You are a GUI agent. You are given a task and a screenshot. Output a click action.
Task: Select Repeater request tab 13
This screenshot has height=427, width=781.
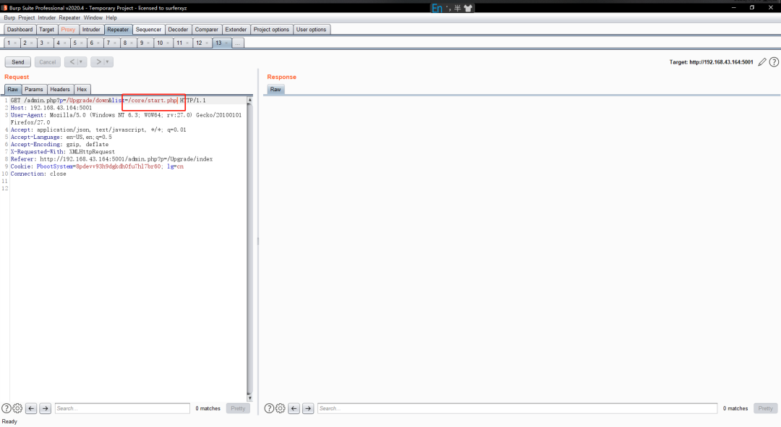(x=218, y=43)
